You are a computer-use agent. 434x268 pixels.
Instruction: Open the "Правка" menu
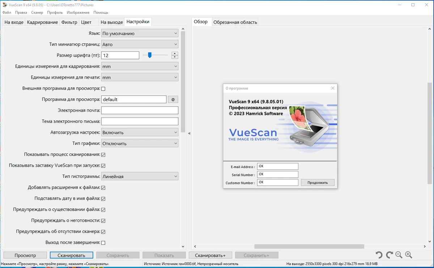tap(21, 12)
